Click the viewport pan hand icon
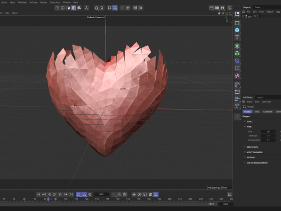Screen dimensions: 281x211 coord(219,13)
